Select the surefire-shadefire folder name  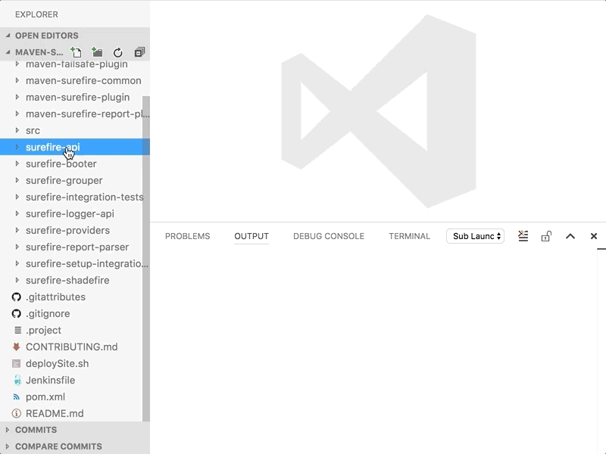[x=67, y=280]
